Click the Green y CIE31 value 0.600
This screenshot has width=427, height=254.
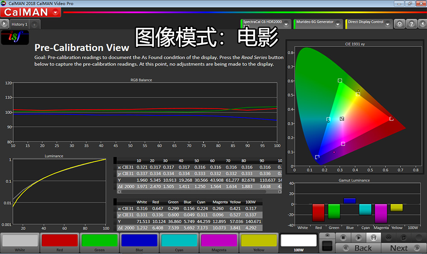(x=173, y=215)
